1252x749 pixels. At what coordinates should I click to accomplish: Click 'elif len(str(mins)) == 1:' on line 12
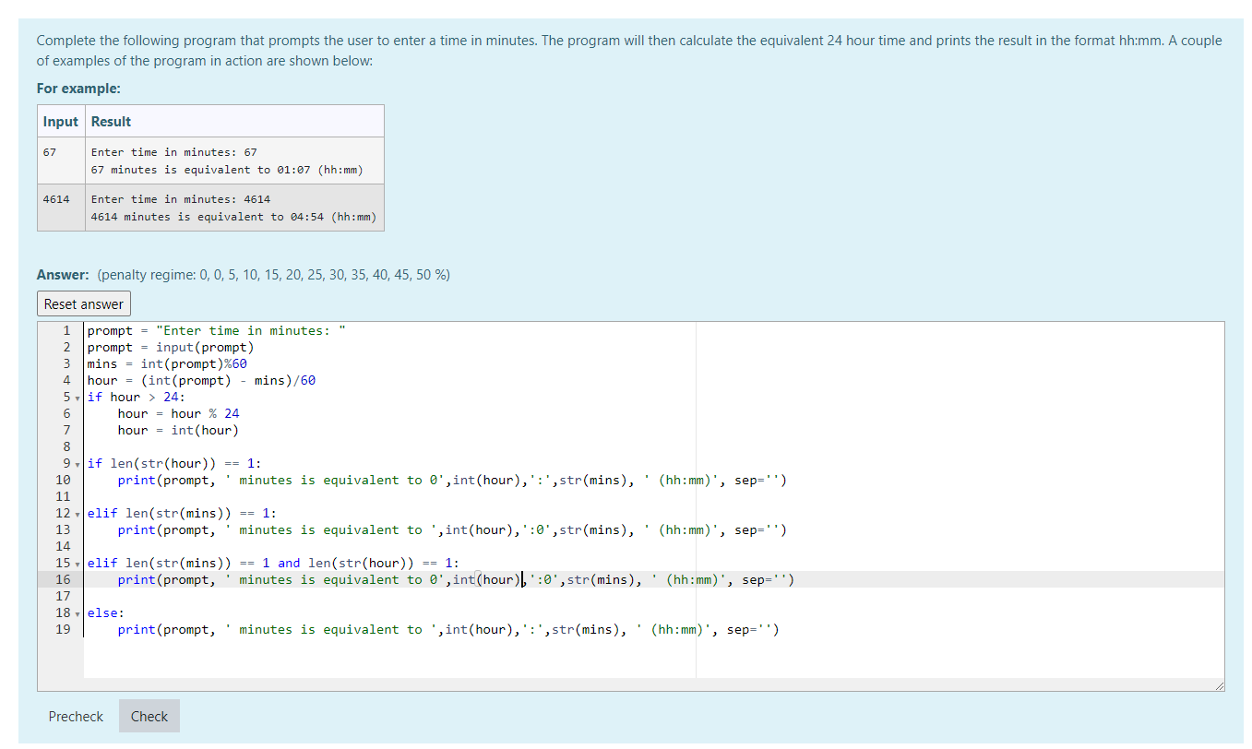(x=182, y=514)
